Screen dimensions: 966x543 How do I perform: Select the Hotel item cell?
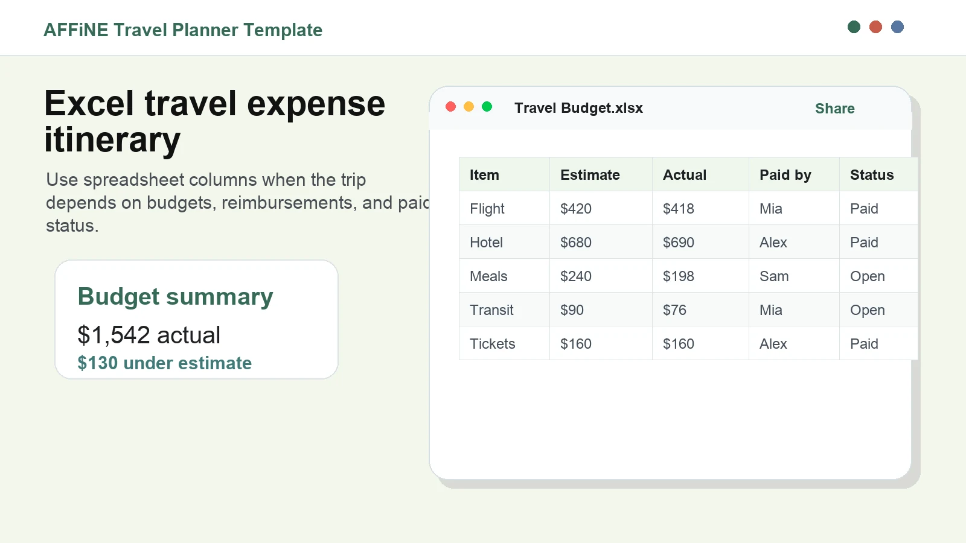click(504, 242)
